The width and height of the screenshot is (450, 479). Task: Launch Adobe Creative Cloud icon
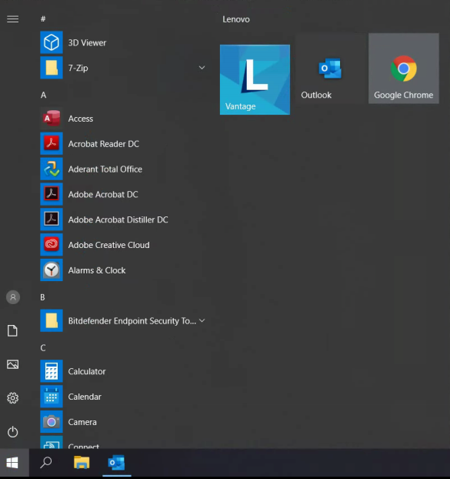(52, 245)
